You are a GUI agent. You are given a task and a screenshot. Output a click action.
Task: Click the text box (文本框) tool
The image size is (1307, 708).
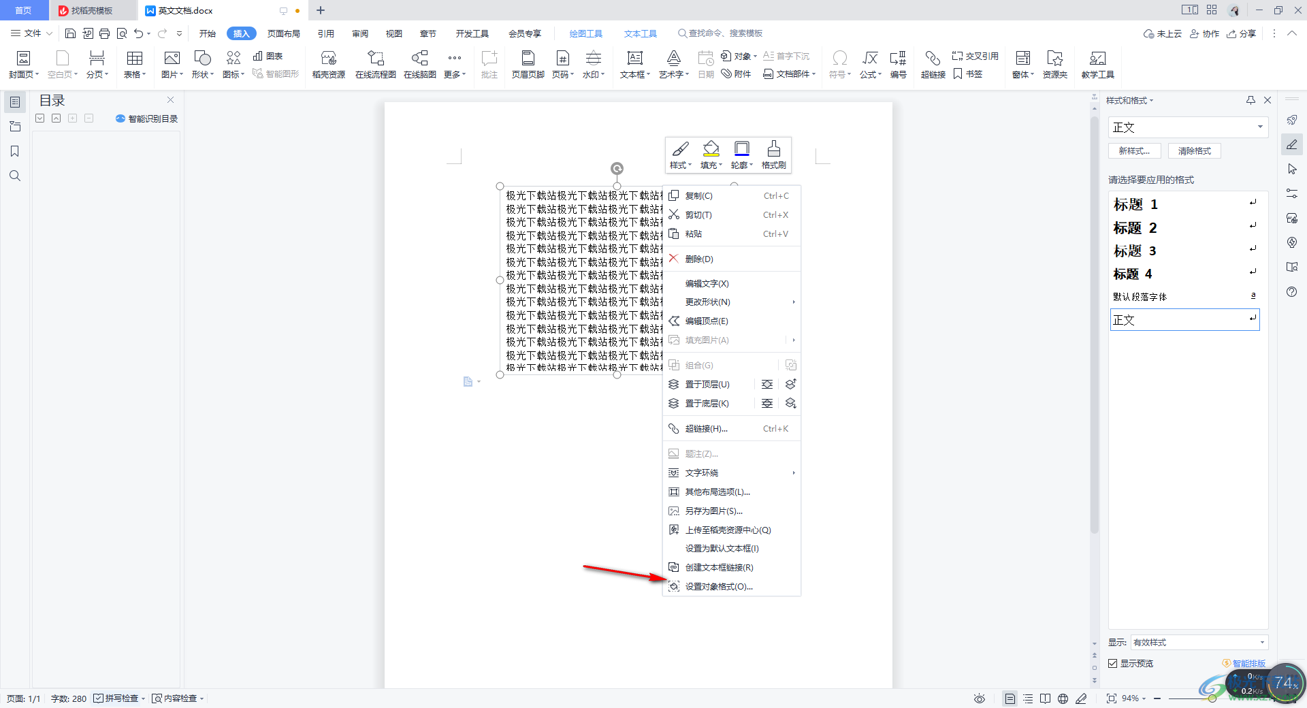(634, 65)
